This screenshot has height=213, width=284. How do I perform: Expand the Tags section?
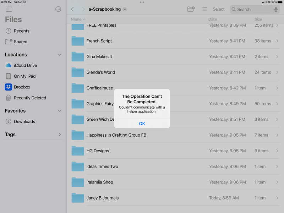(x=60, y=135)
